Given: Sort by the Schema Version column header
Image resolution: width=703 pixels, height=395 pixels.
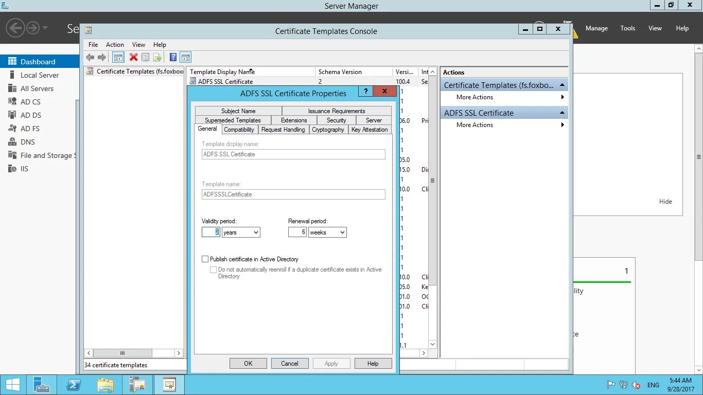Looking at the screenshot, I should 354,72.
